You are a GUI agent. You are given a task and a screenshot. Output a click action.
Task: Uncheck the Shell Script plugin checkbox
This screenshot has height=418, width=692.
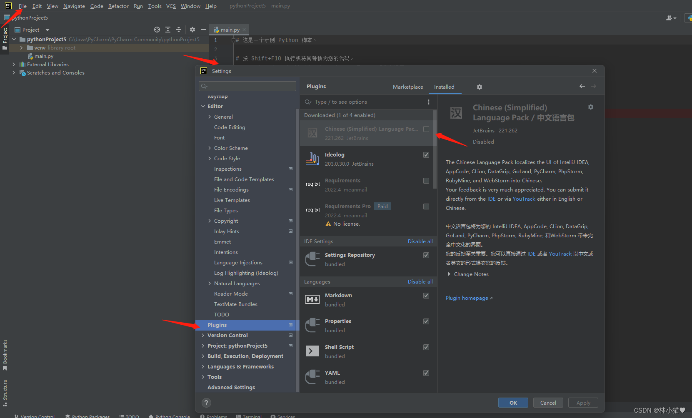(426, 347)
